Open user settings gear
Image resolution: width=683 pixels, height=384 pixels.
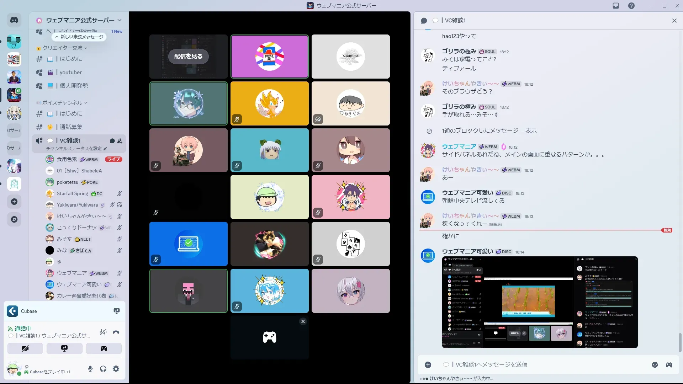(116, 369)
